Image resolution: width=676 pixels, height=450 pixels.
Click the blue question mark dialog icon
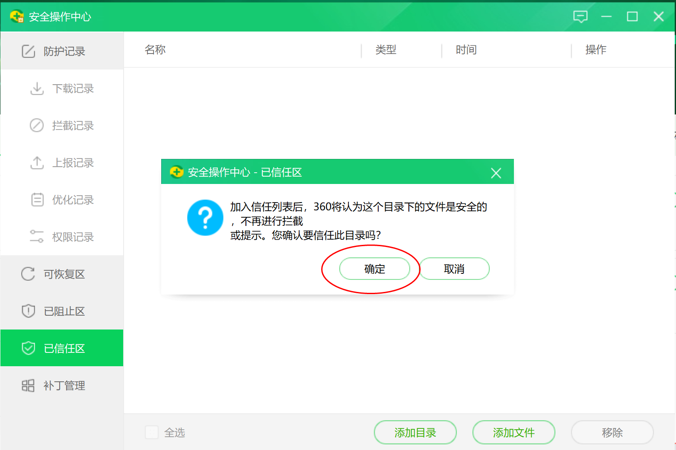click(205, 218)
